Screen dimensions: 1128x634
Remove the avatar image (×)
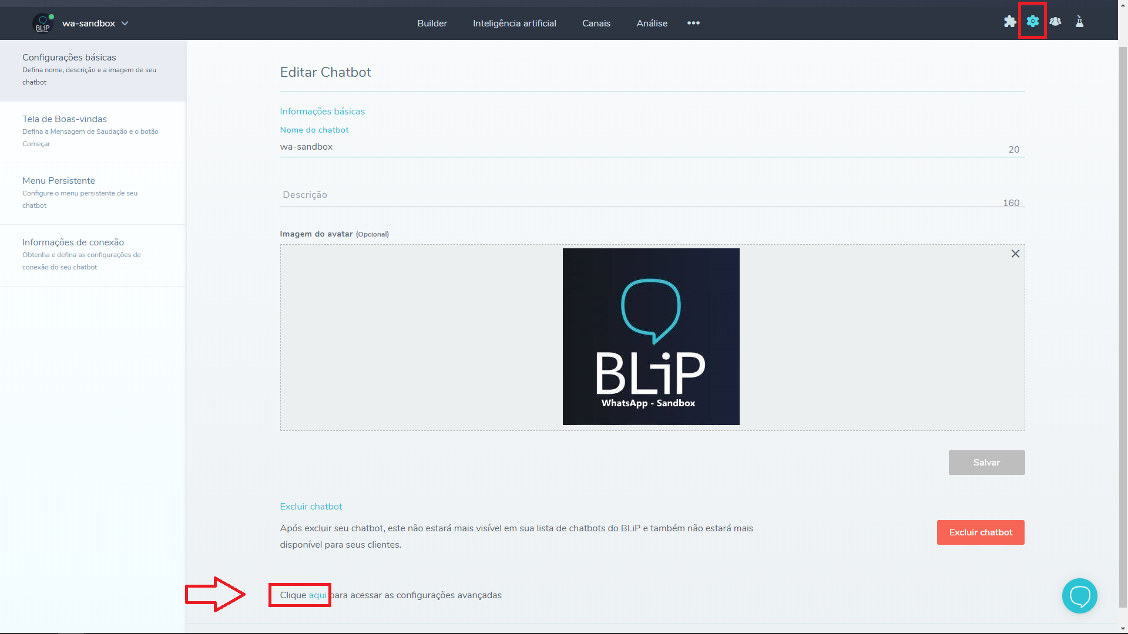(x=1016, y=254)
